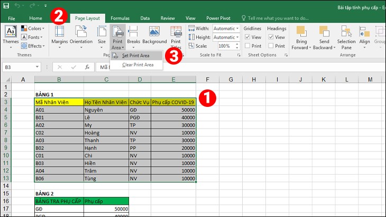386x217 pixels.
Task: Click the Save icon in the quick access toolbar
Action: (6, 5)
